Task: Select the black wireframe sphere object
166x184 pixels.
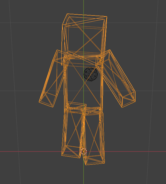Action: click(x=90, y=74)
